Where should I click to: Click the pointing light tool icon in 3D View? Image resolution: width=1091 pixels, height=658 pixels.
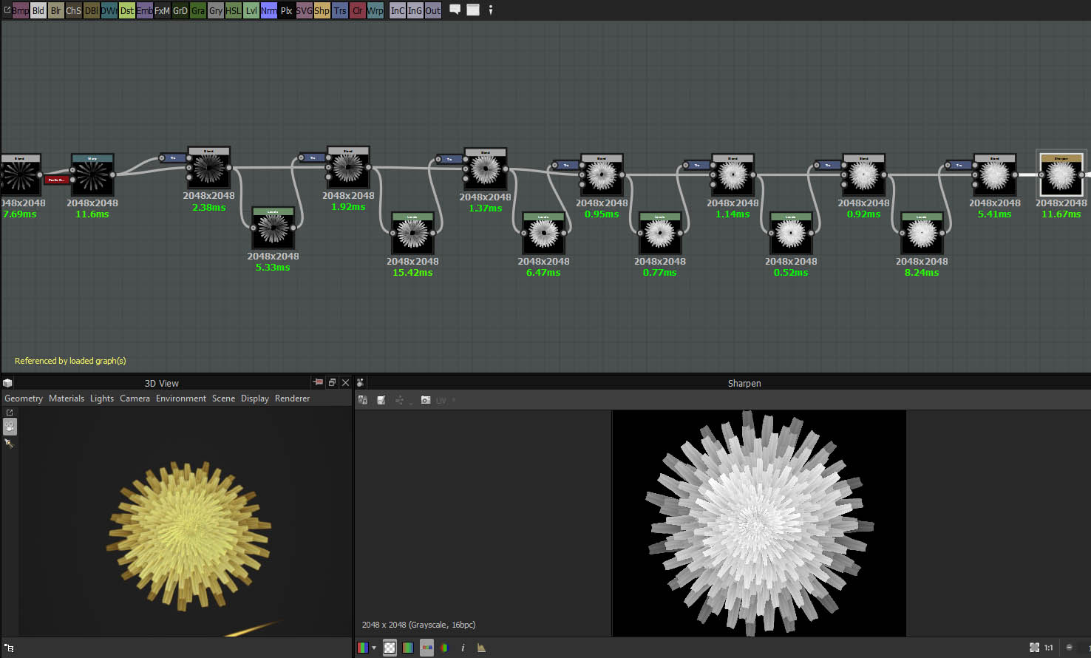click(9, 444)
